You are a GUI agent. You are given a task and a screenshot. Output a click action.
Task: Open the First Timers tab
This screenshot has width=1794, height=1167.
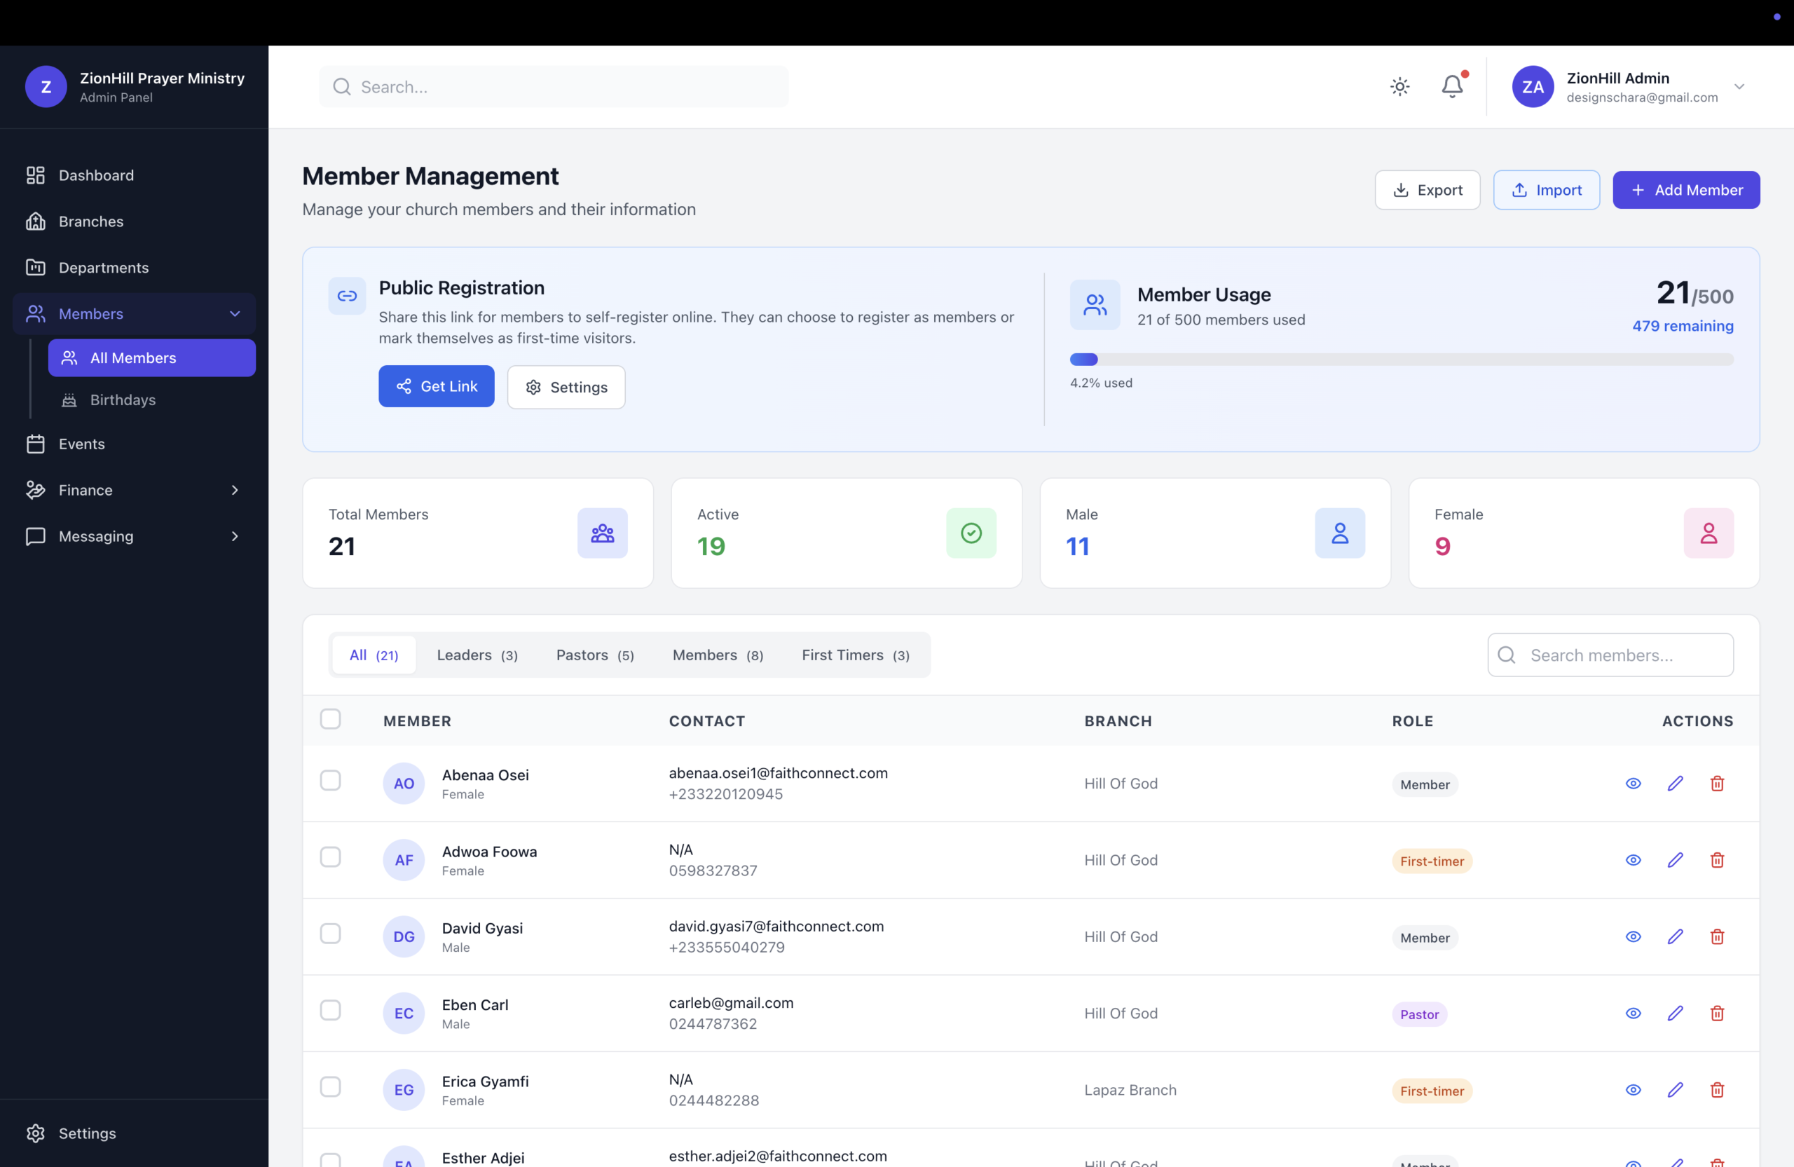click(855, 655)
